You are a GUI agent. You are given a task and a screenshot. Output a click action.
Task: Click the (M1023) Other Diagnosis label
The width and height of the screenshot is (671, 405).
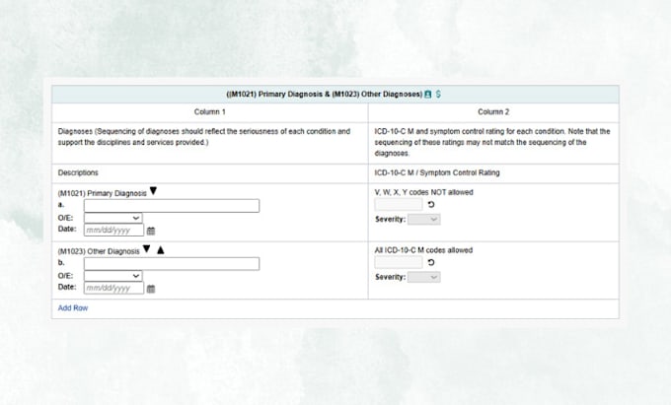click(99, 251)
